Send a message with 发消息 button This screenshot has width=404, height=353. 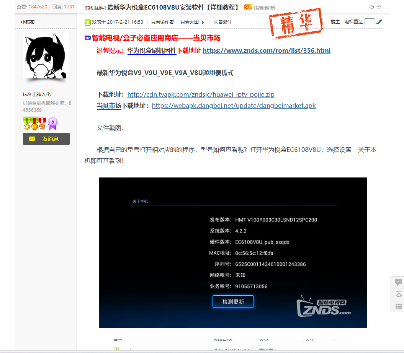[x=46, y=139]
